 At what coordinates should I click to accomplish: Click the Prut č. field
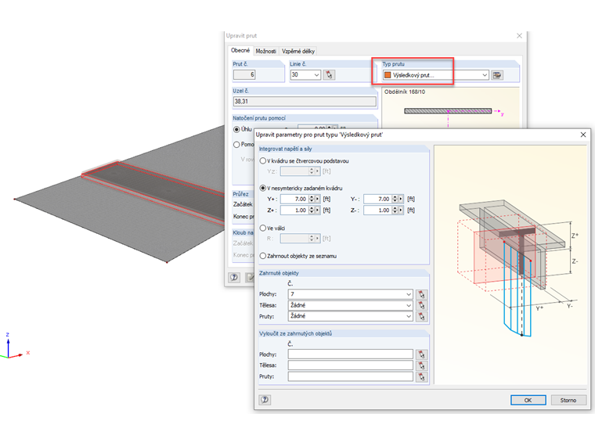click(244, 74)
